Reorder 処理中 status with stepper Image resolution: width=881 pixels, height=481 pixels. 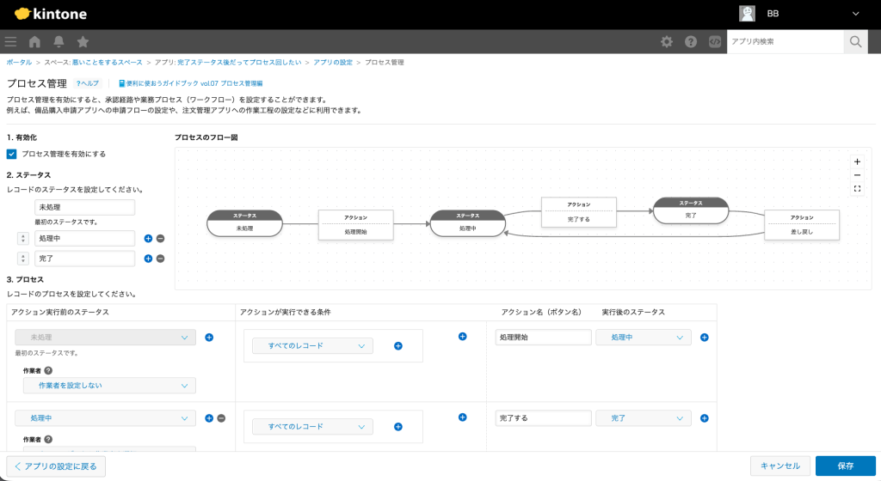[x=23, y=238]
